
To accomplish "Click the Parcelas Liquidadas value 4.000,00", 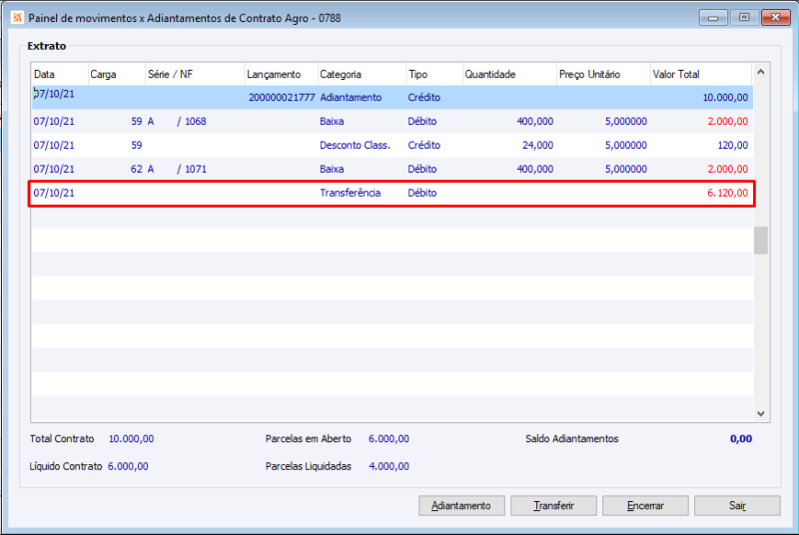I will point(389,466).
